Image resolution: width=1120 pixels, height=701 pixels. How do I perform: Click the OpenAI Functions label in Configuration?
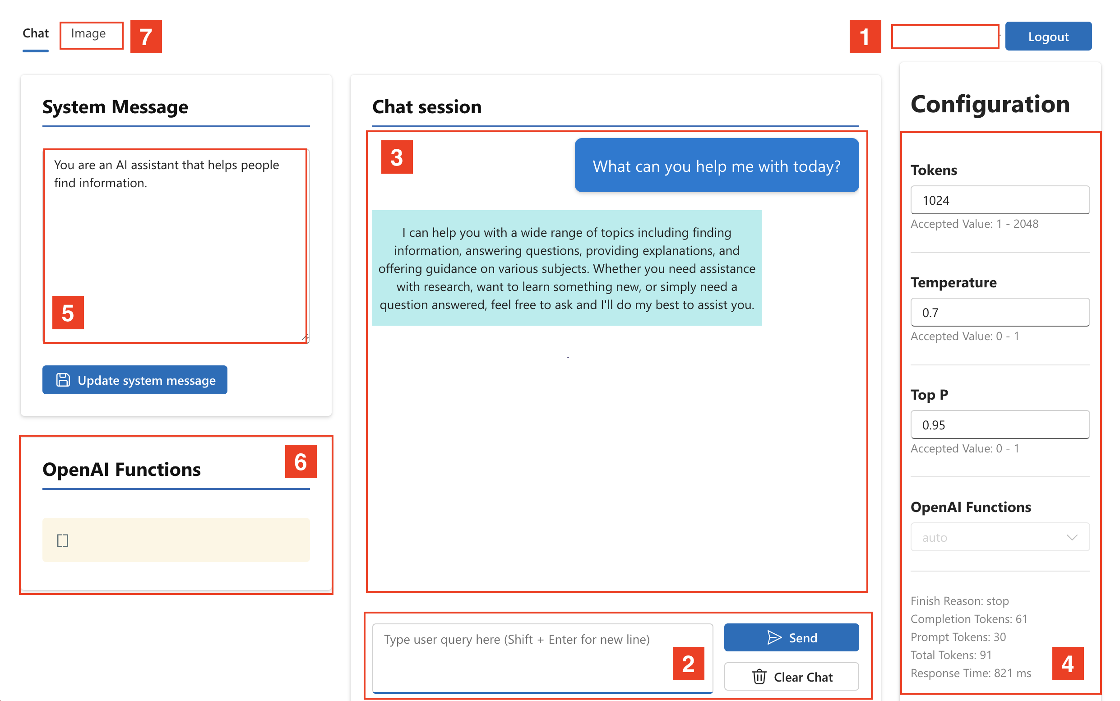[x=970, y=507]
